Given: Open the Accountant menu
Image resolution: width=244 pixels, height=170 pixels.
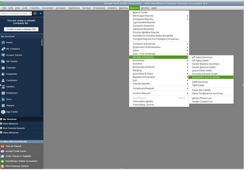Looking at the screenshot, I should tap(48, 8).
